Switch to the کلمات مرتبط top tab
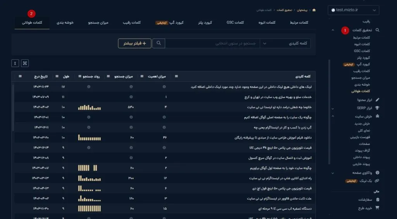397x219 pixels. tap(299, 22)
